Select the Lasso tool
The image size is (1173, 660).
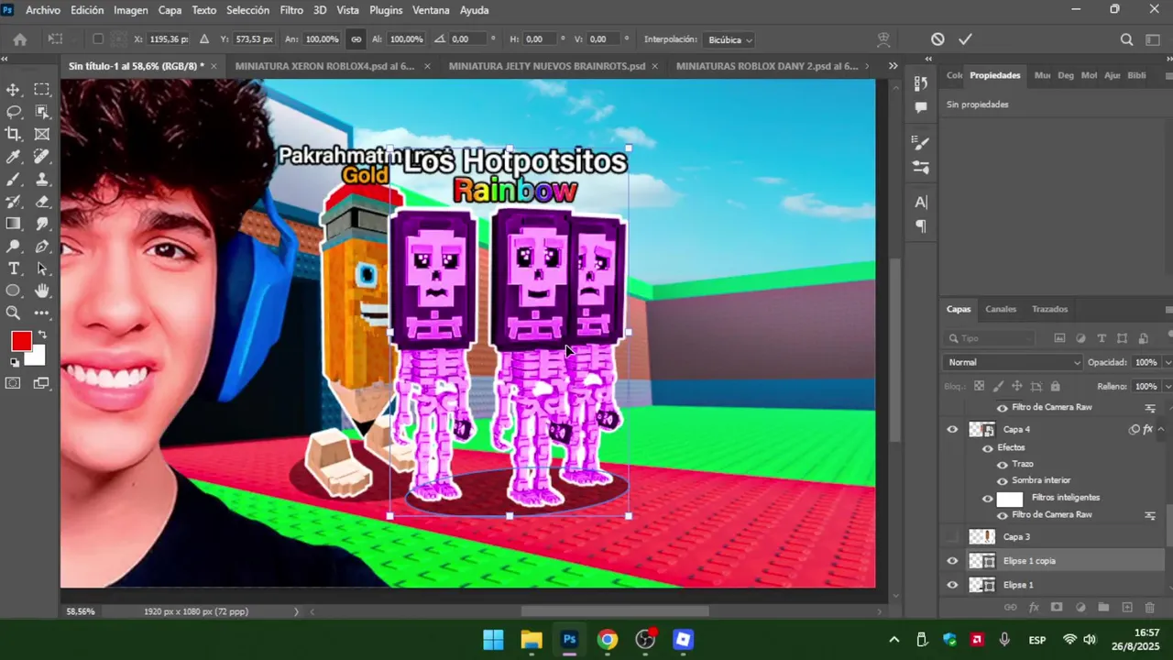tap(14, 112)
